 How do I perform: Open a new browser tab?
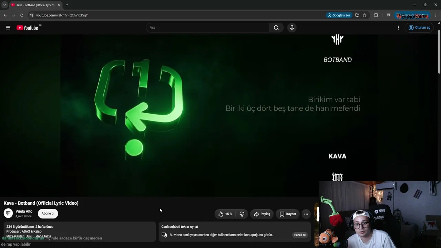point(67,5)
